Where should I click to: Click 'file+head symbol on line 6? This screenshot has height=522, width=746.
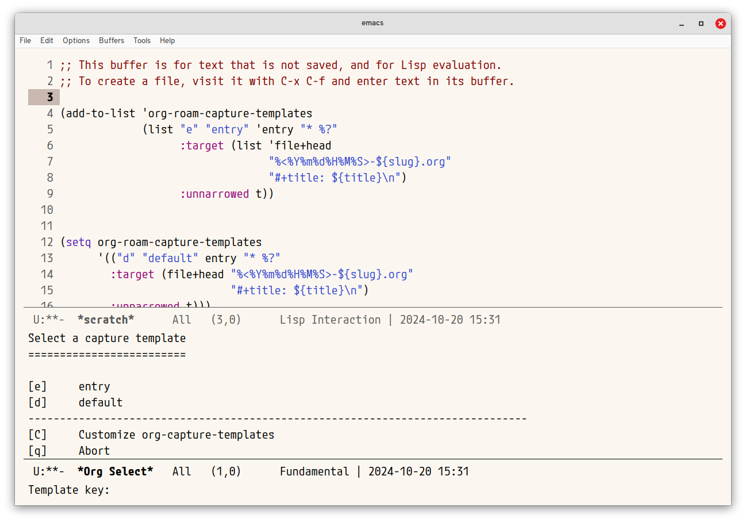click(x=300, y=145)
